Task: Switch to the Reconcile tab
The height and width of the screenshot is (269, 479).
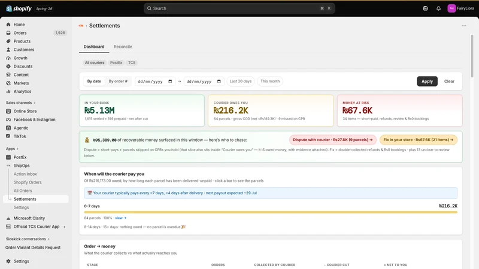Action: pyautogui.click(x=123, y=47)
